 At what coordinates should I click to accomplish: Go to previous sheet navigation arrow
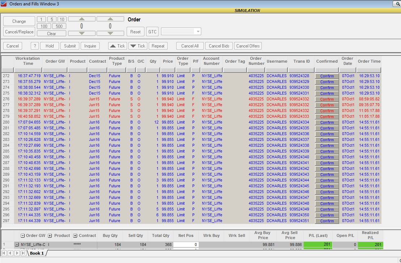[10, 253]
